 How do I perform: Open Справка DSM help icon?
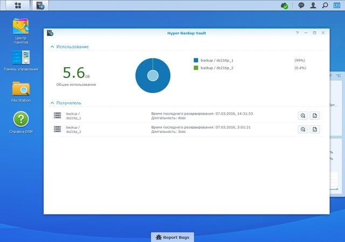(21, 122)
